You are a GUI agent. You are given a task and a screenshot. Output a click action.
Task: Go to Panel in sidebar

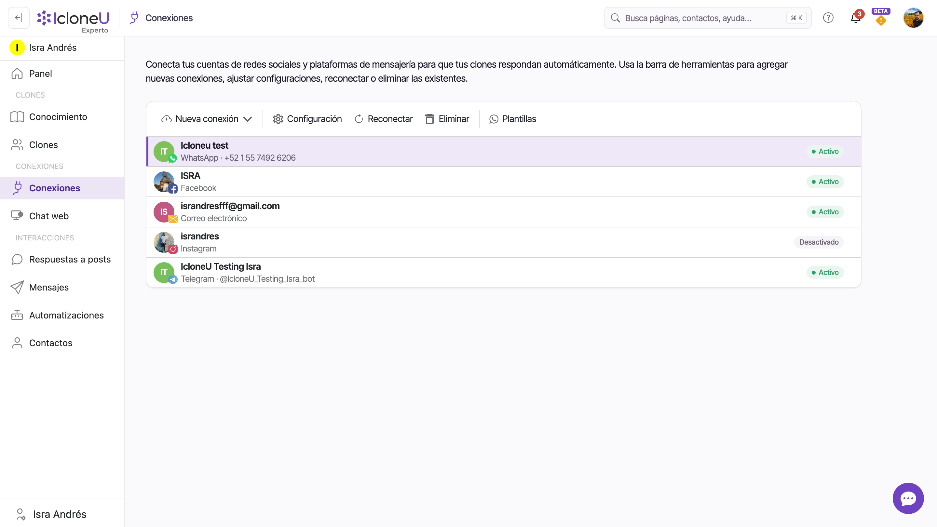[62, 74]
